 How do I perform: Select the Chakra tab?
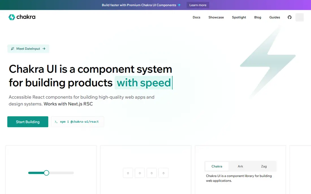(x=217, y=166)
